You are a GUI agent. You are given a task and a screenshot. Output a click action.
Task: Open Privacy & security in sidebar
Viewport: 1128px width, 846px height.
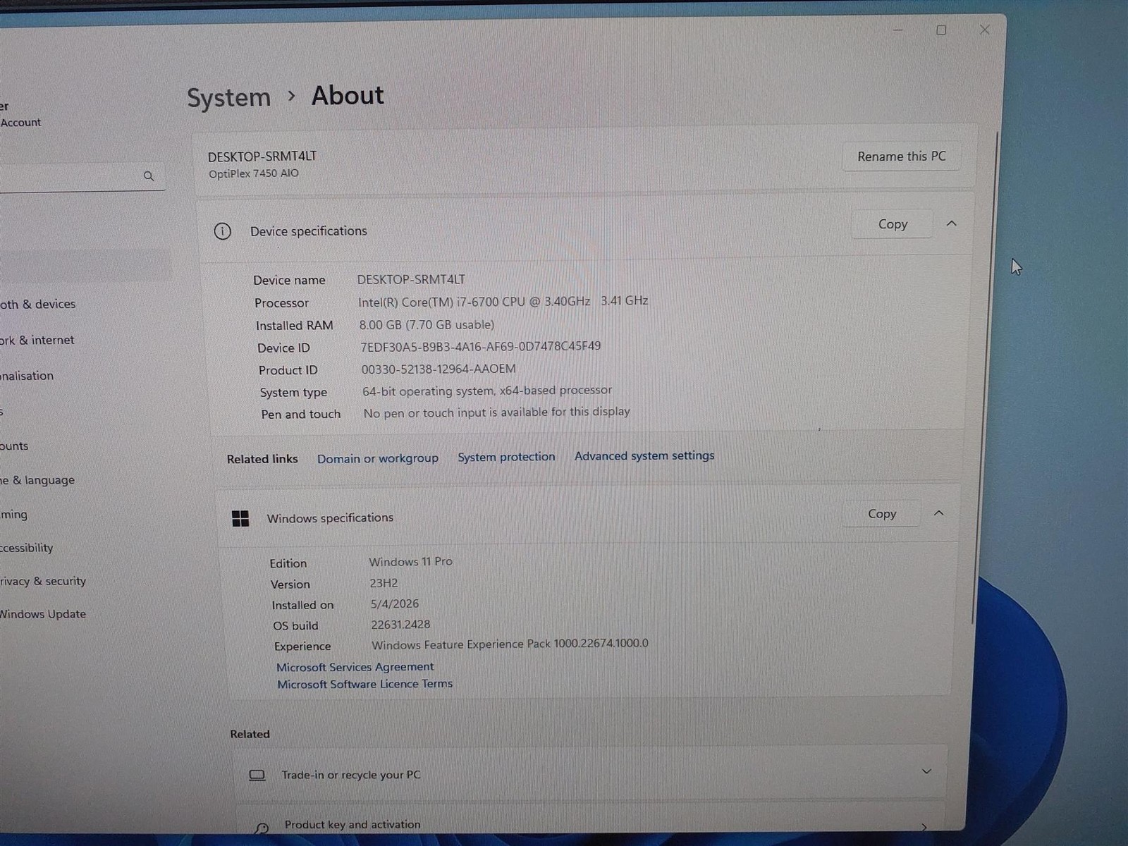[43, 581]
